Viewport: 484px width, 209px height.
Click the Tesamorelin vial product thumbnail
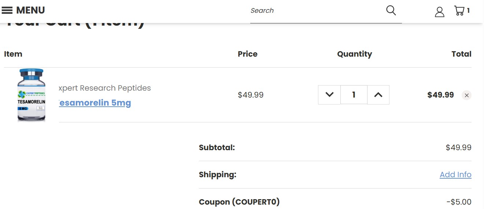(32, 95)
